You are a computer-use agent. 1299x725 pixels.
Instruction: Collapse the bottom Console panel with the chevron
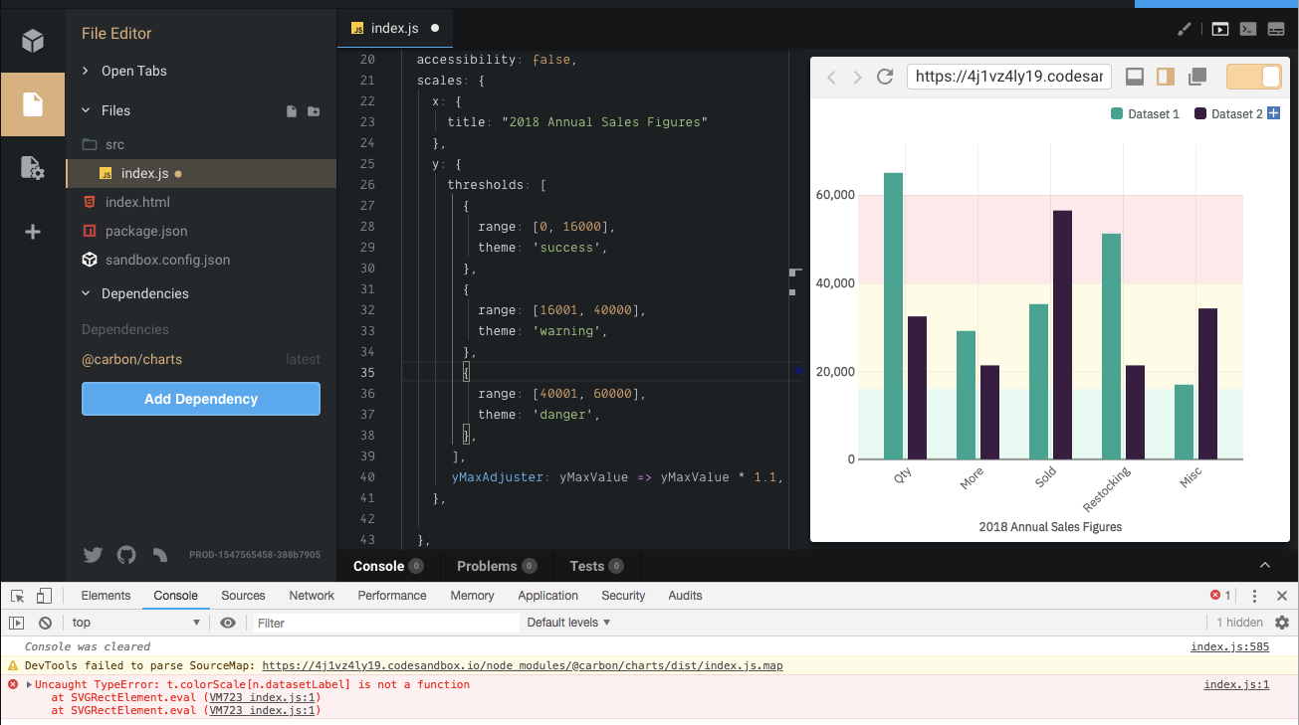[1265, 566]
